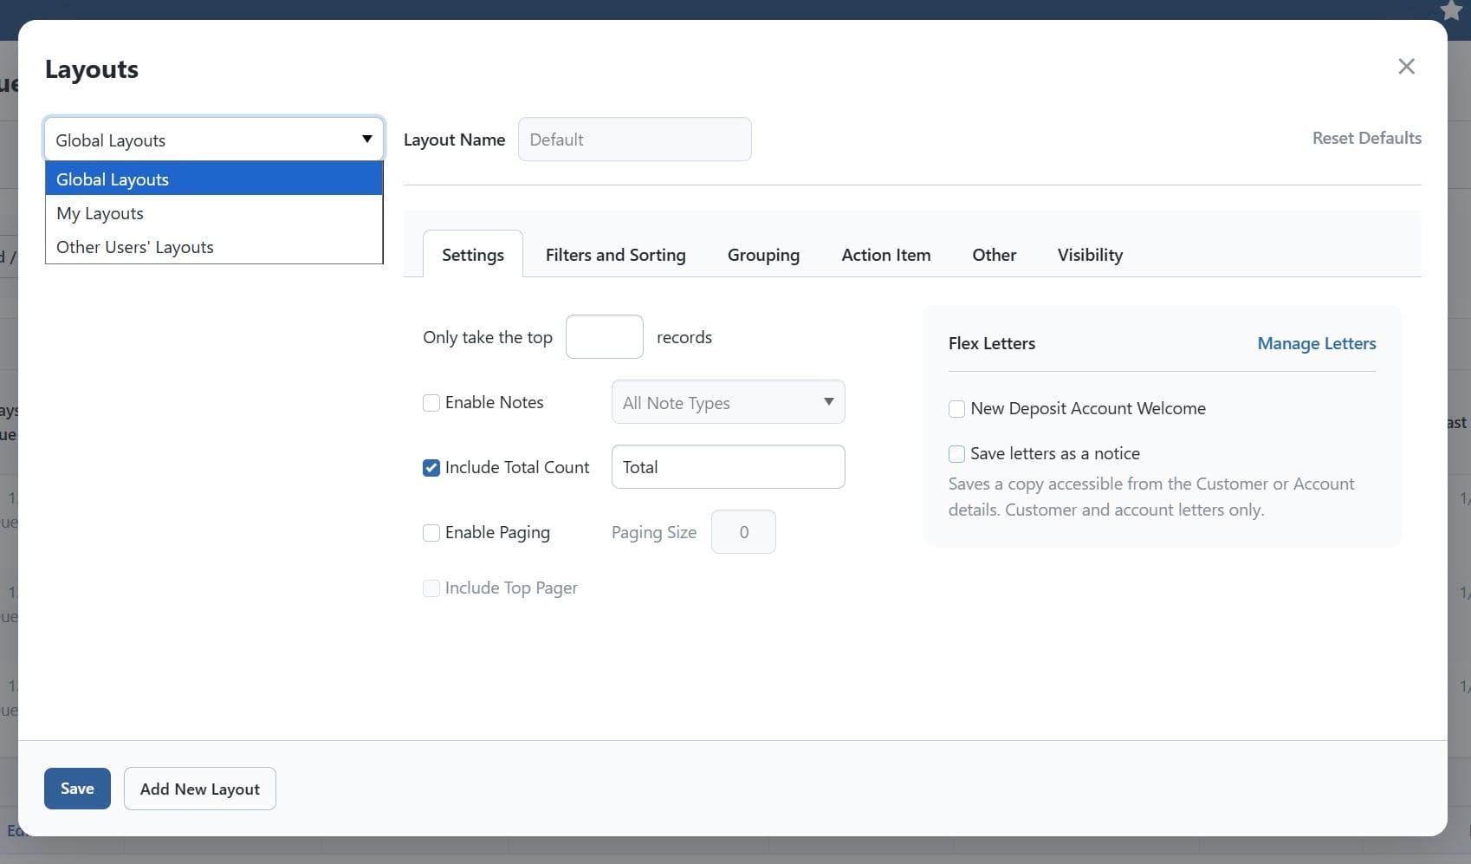Click the star icon in the top corner
The height and width of the screenshot is (864, 1471).
[x=1451, y=10]
